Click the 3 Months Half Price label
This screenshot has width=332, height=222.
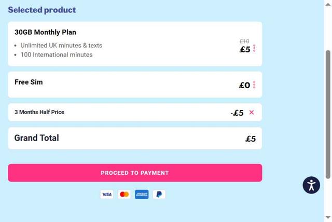[39, 112]
